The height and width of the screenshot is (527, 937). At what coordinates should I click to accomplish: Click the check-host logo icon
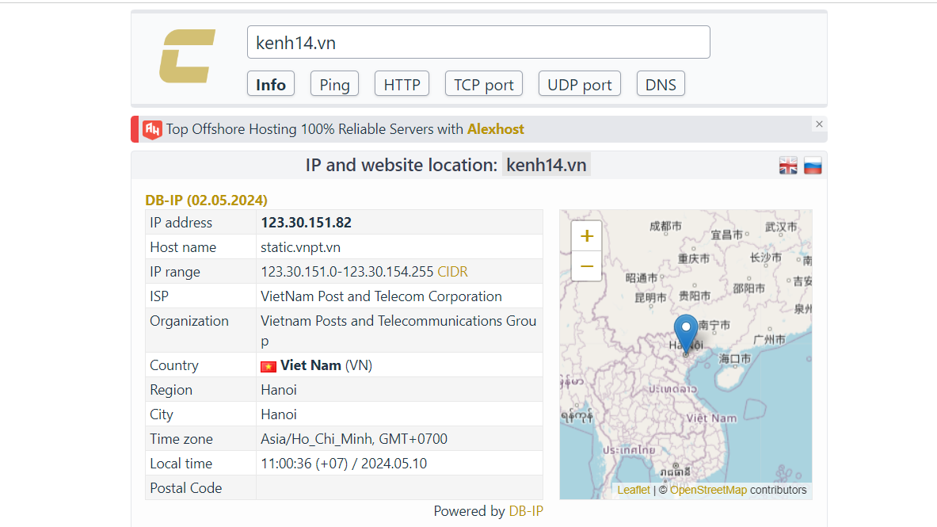(187, 57)
